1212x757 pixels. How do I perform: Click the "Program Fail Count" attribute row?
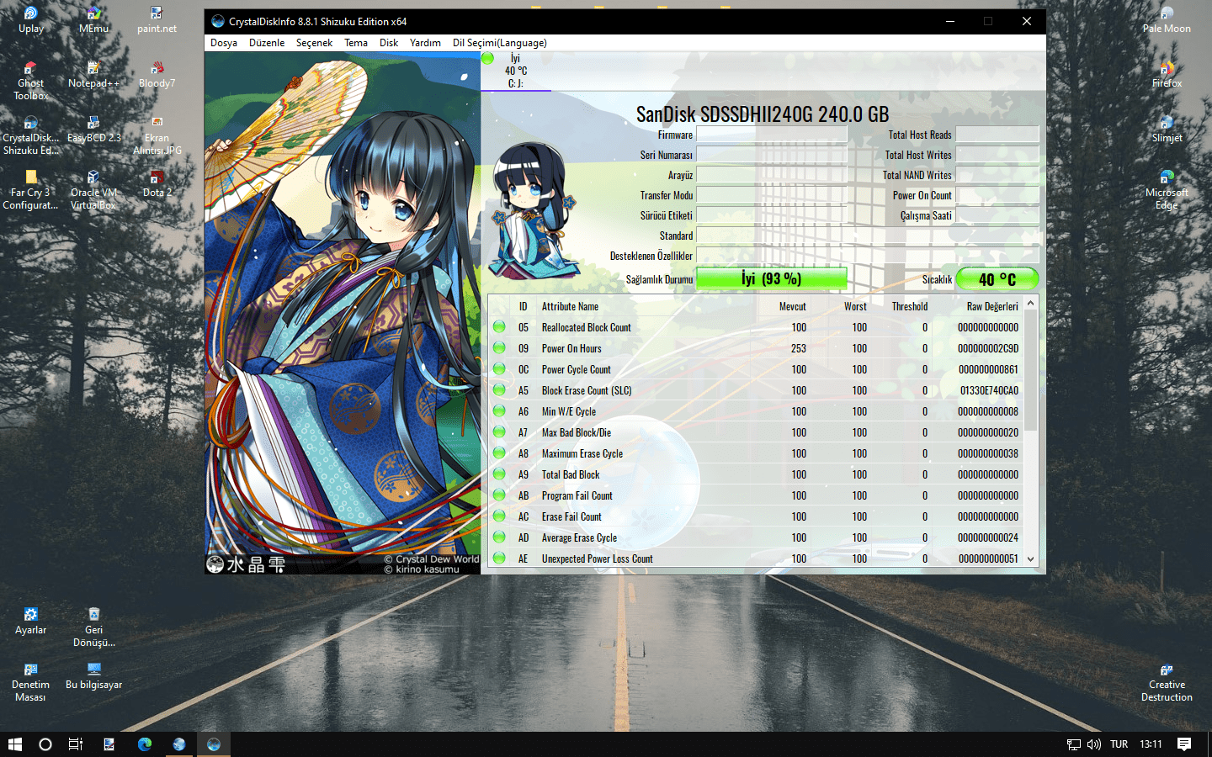(x=757, y=495)
